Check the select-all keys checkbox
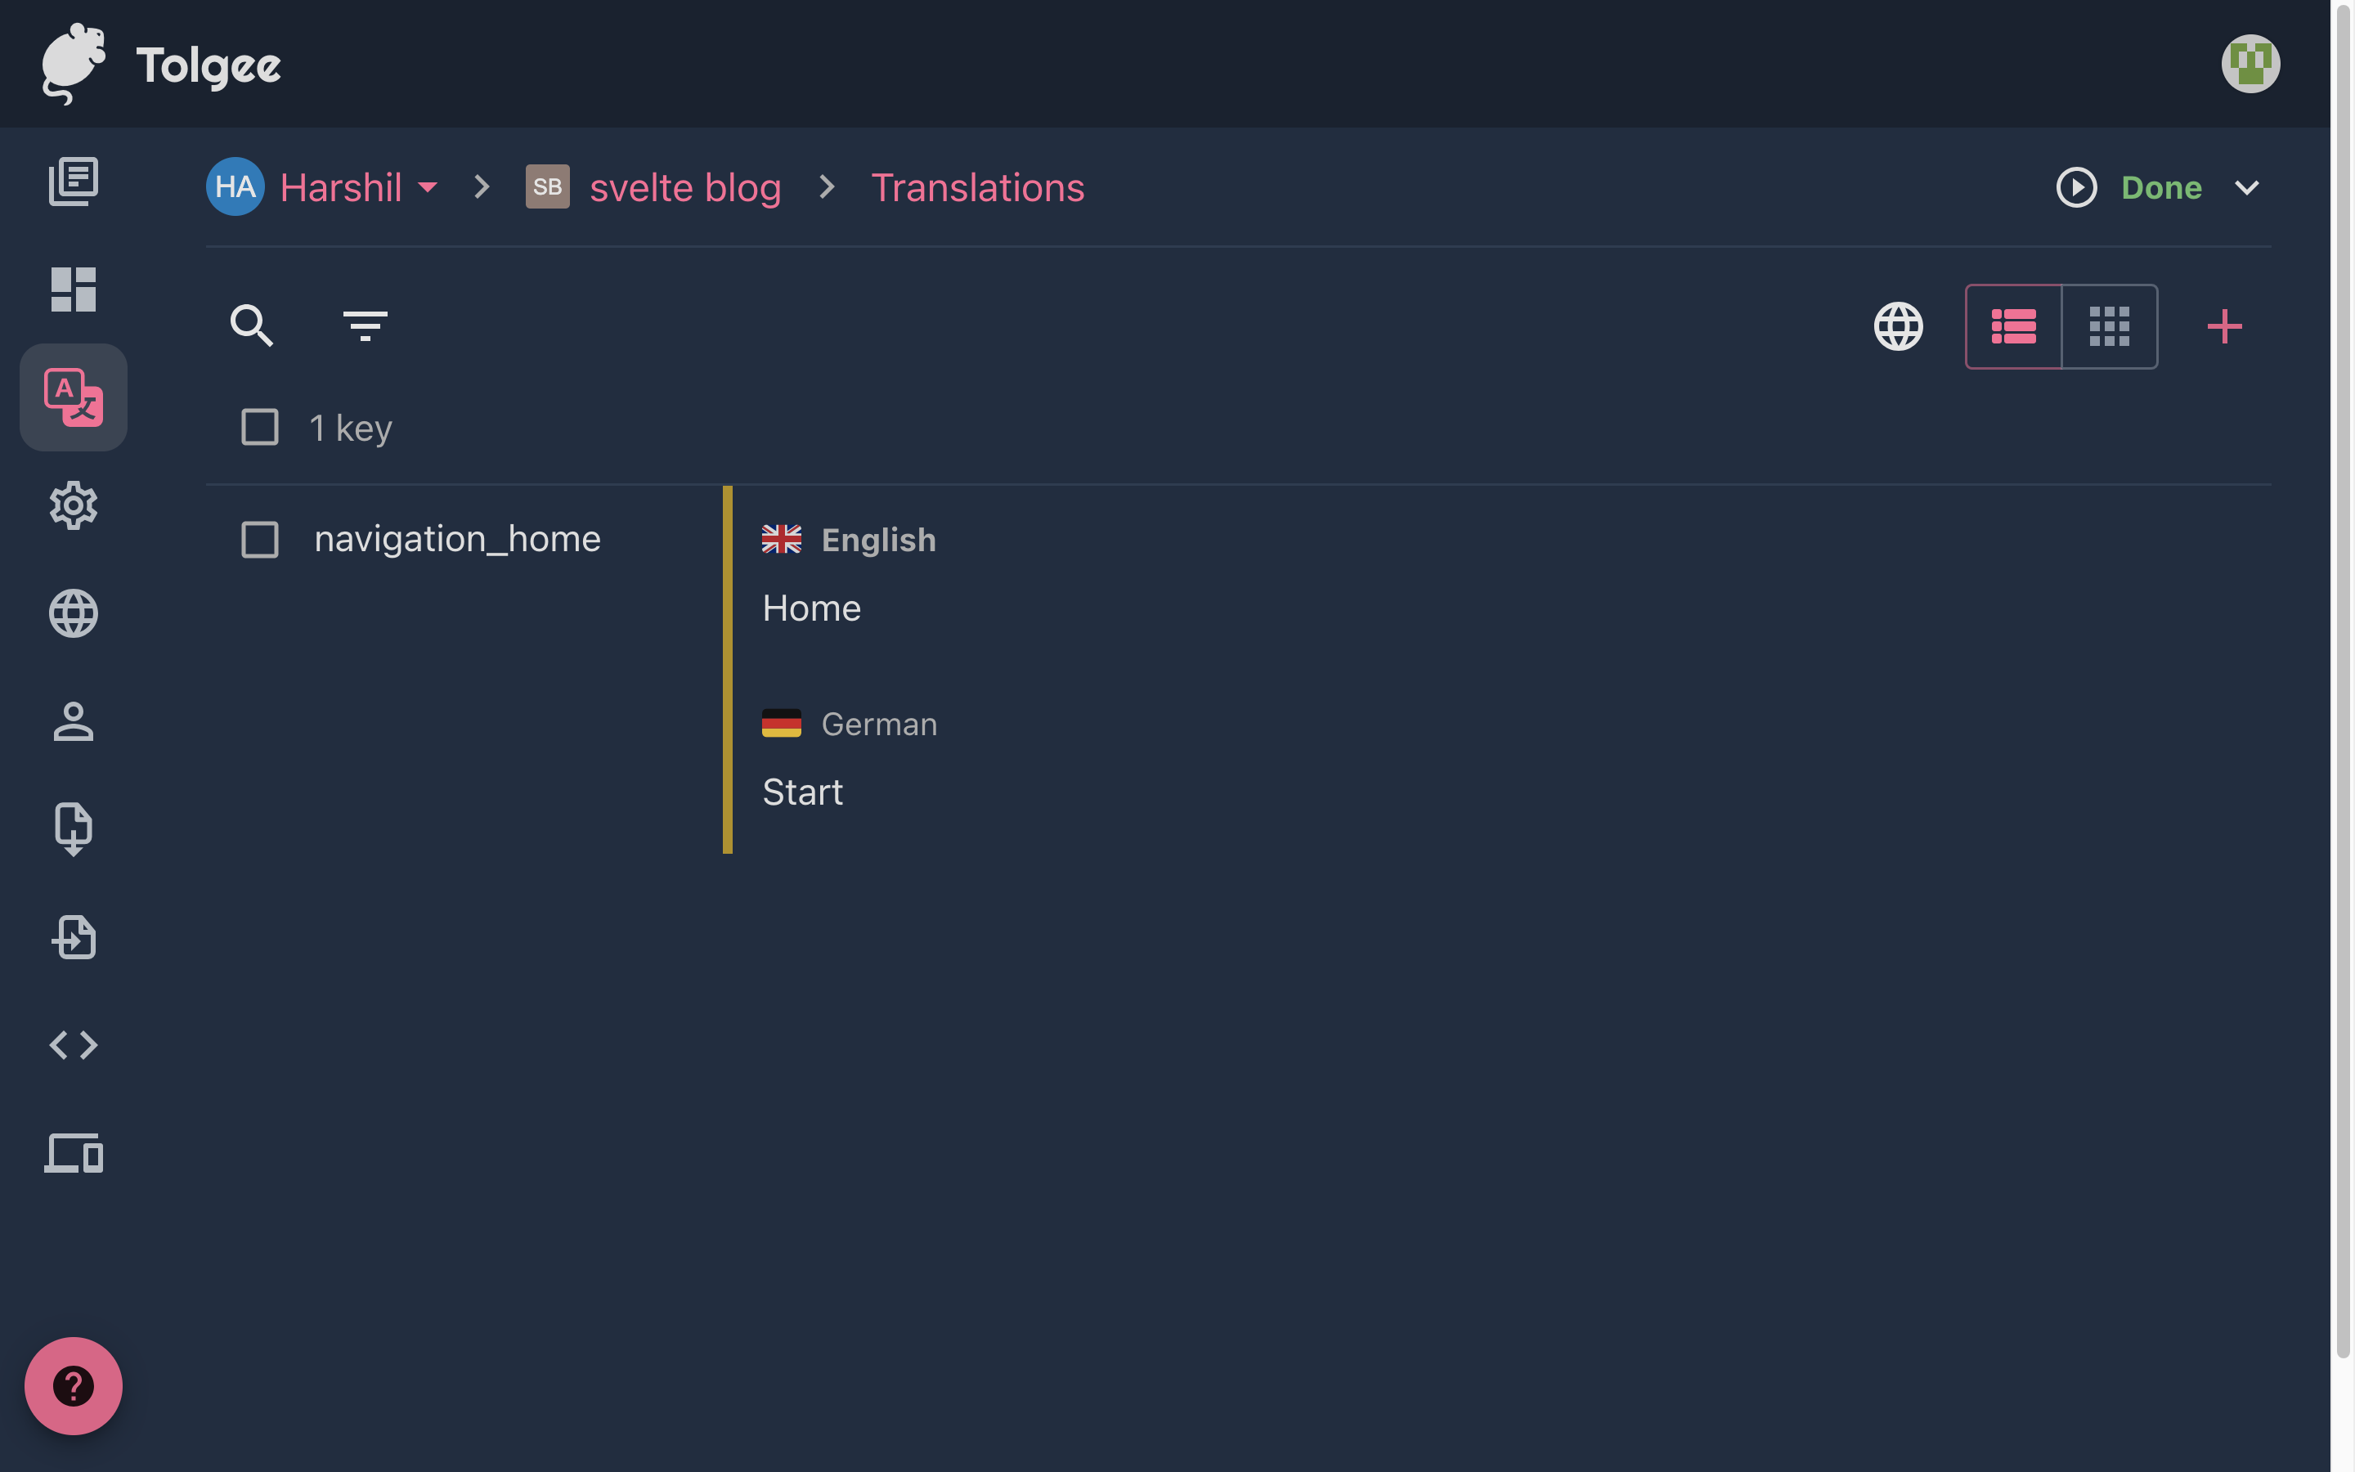 coord(259,426)
